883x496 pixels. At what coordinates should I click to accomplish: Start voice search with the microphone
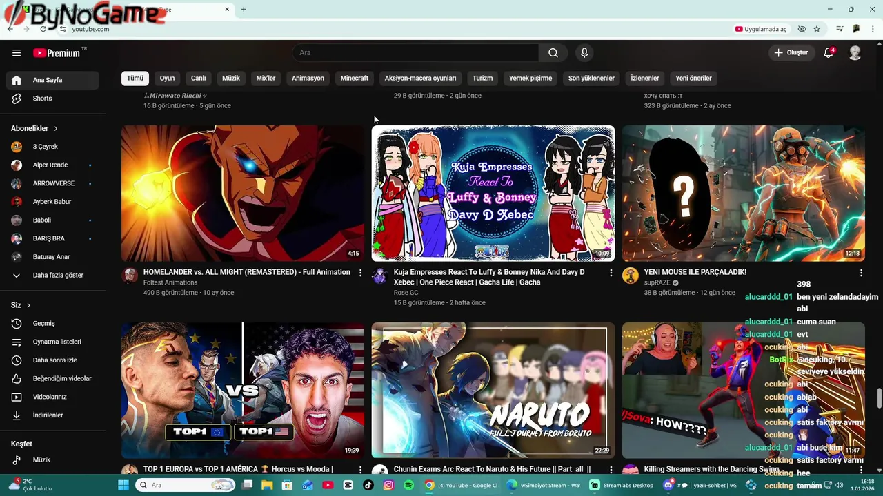(x=584, y=53)
